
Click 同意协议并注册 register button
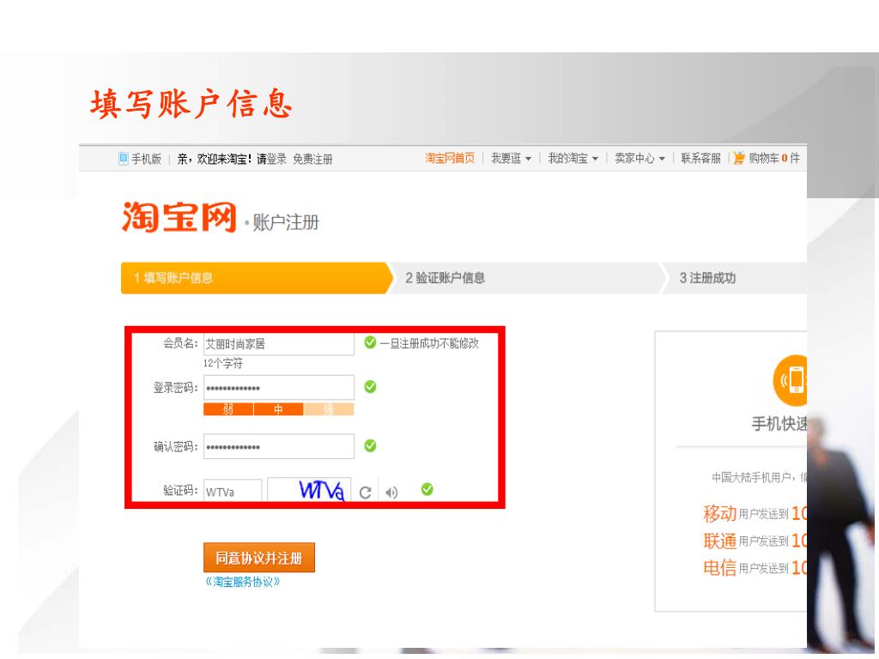tap(259, 558)
